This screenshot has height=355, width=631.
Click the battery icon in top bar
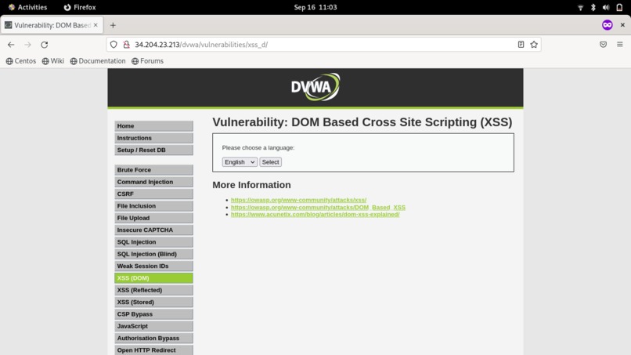point(619,7)
